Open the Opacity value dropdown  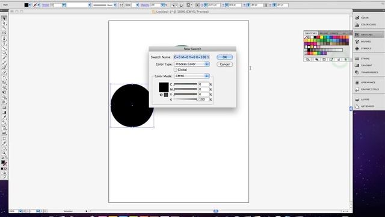pyautogui.click(x=162, y=5)
